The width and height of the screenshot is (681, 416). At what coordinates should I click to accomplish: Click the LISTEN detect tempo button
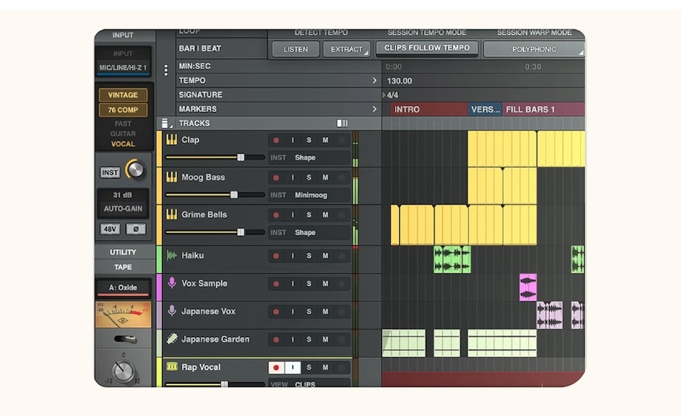295,49
